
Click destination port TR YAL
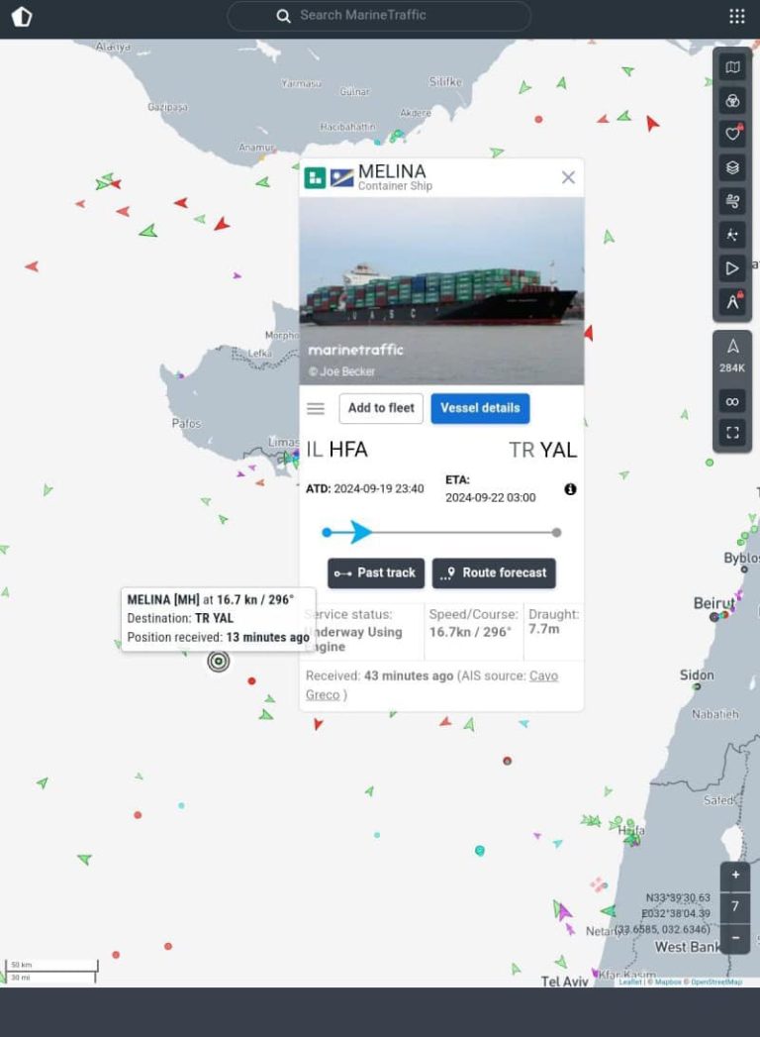coord(543,451)
